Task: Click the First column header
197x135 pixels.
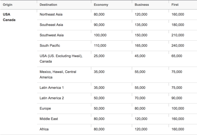Action: coord(175,5)
